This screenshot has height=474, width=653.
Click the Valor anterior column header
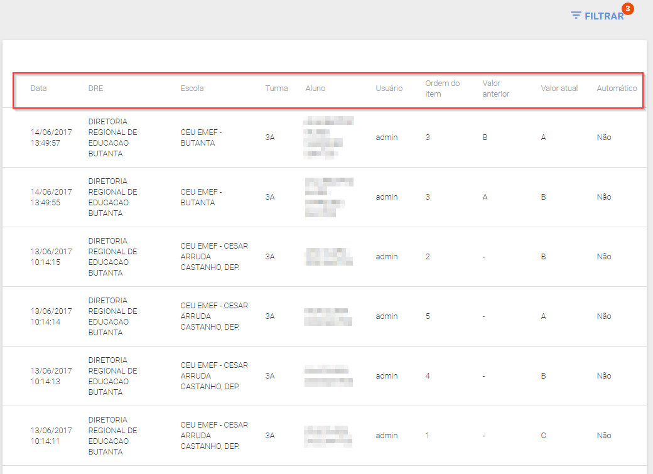tap(495, 89)
